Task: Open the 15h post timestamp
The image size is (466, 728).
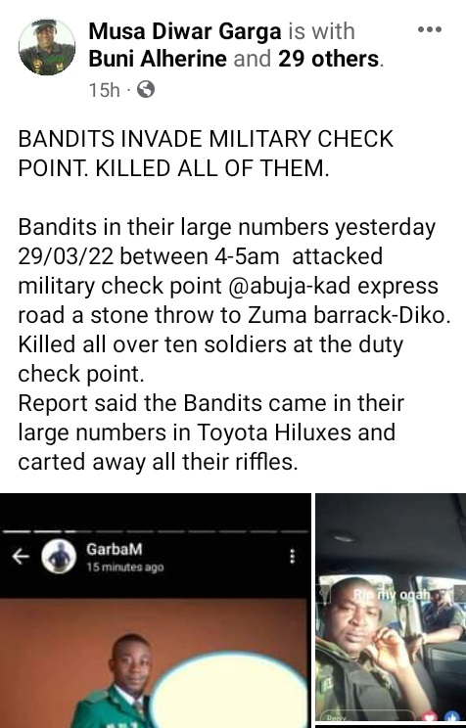Action: [x=104, y=90]
